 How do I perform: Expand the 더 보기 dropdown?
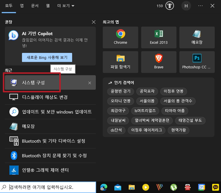pos(66,6)
